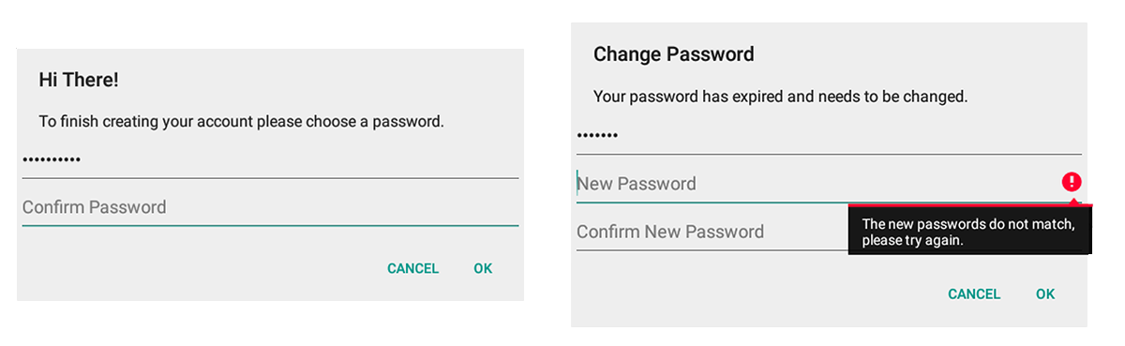
Task: Cancel the Change Password dialog
Action: (x=974, y=293)
